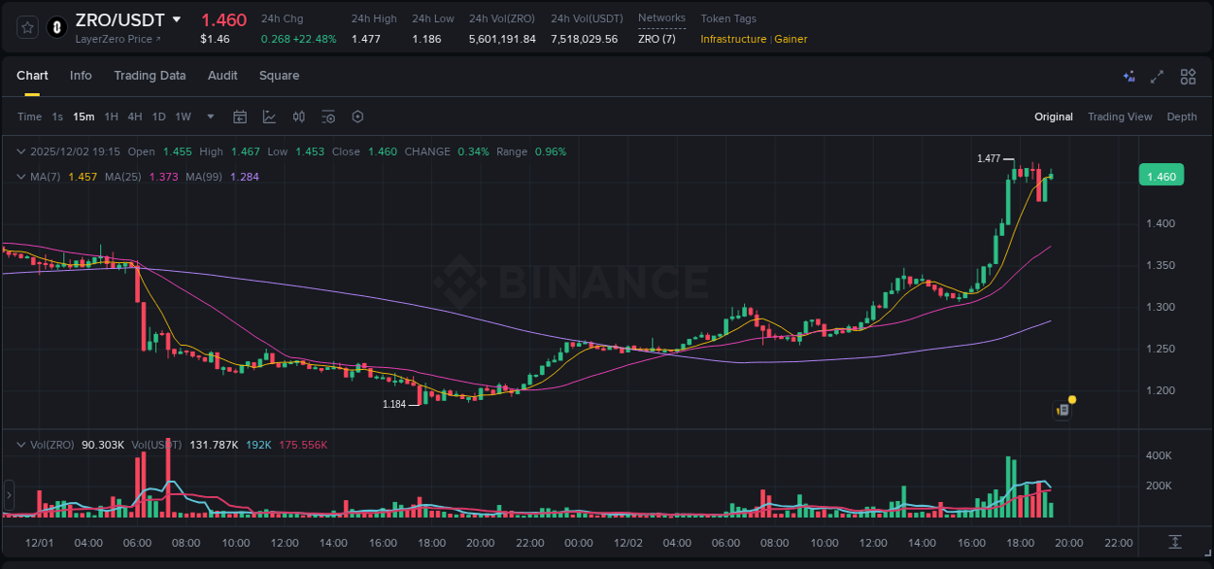Open chart settings via hexagon icon
Viewport: 1214px width, 569px height.
(357, 117)
